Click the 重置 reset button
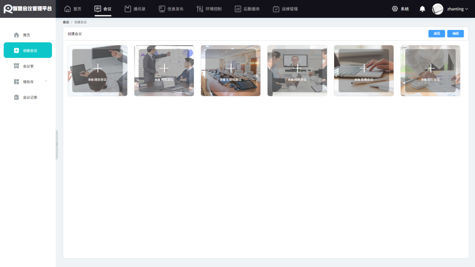Image resolution: width=475 pixels, height=267 pixels. [437, 34]
